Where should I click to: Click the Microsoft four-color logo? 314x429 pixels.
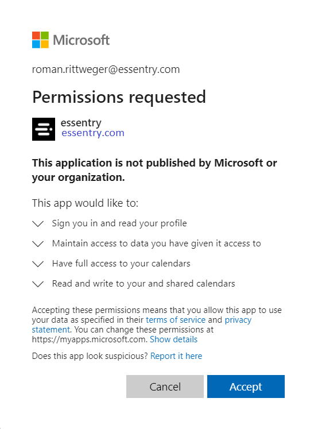[x=41, y=40]
